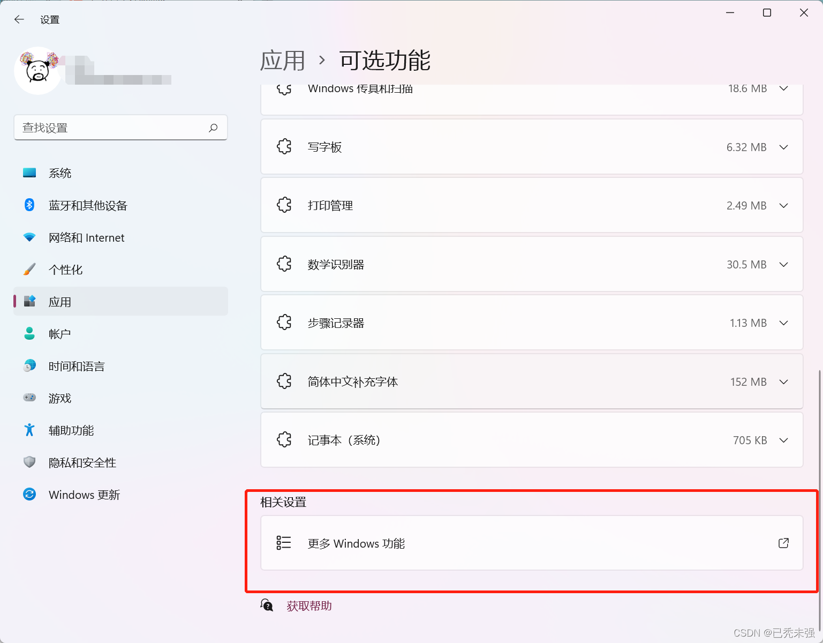Viewport: 823px width, 643px height.
Task: Click the Bluetooth icon
Action: [x=29, y=205]
